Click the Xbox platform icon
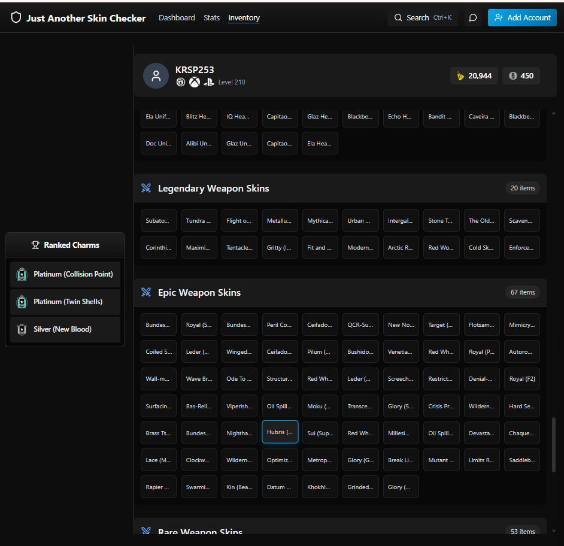This screenshot has height=546, width=564. [x=195, y=82]
